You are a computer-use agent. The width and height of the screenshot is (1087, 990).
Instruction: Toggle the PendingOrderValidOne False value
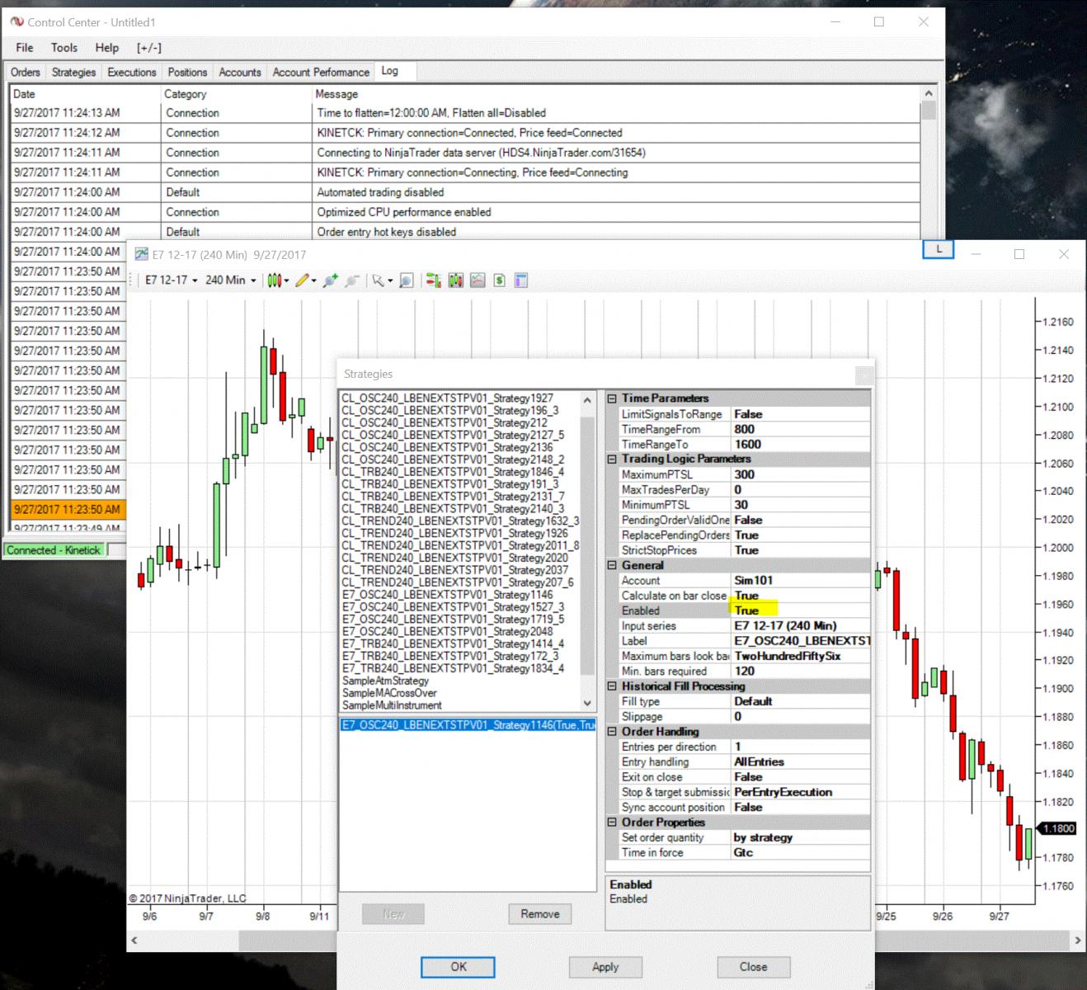coord(800,520)
